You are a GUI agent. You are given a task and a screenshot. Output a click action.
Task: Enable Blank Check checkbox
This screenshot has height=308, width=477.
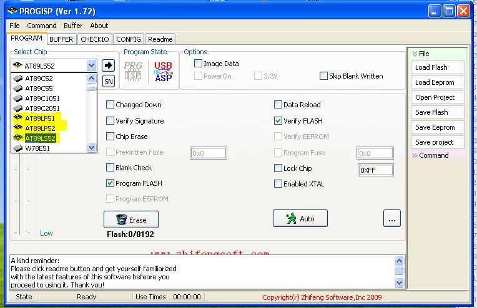point(110,167)
